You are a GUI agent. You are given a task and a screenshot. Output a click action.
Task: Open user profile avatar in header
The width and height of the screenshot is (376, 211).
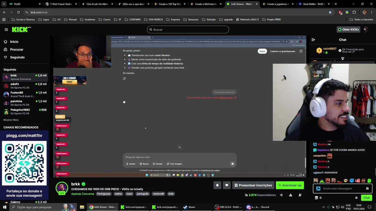366,29
